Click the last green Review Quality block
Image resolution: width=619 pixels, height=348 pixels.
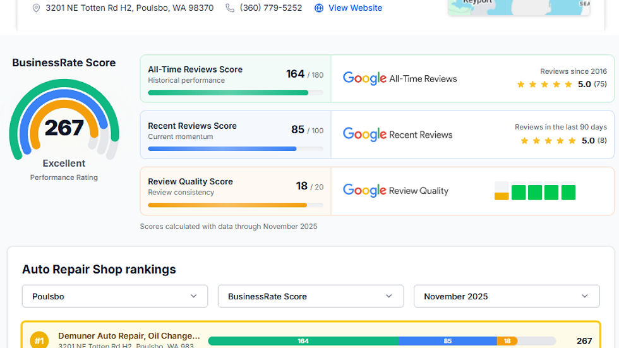click(x=568, y=192)
